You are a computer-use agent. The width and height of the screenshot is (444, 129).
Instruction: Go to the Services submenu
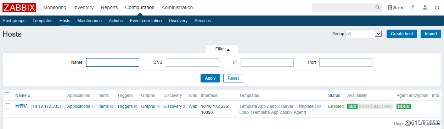point(203,21)
